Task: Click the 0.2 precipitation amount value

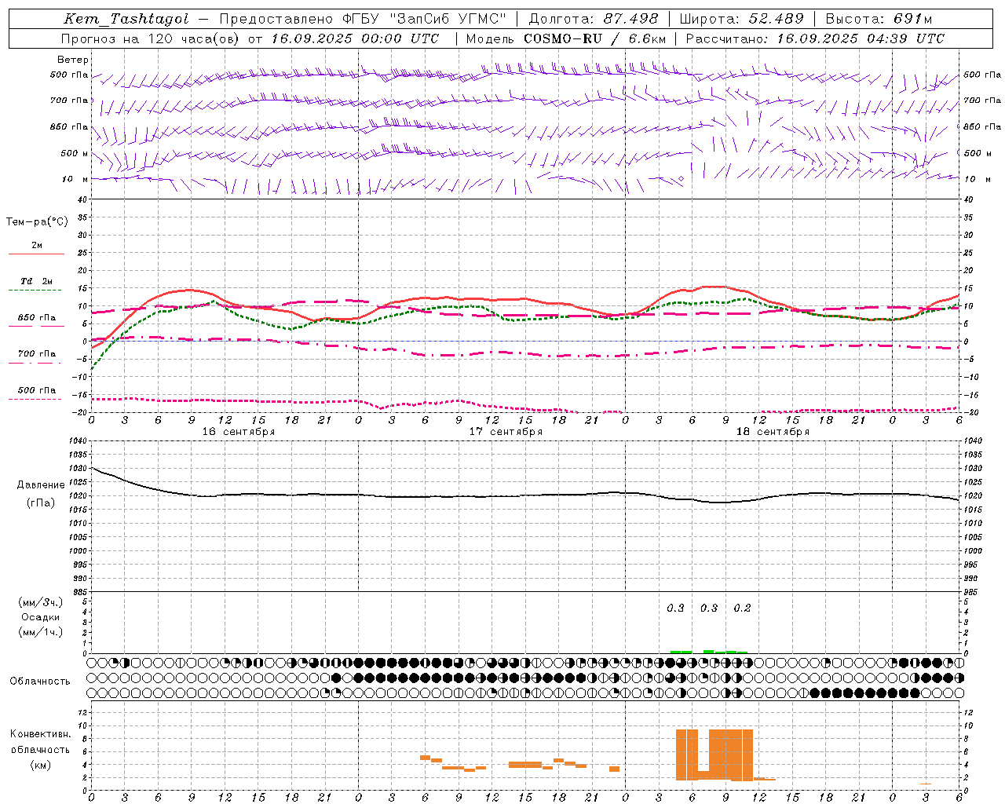Action: (742, 608)
